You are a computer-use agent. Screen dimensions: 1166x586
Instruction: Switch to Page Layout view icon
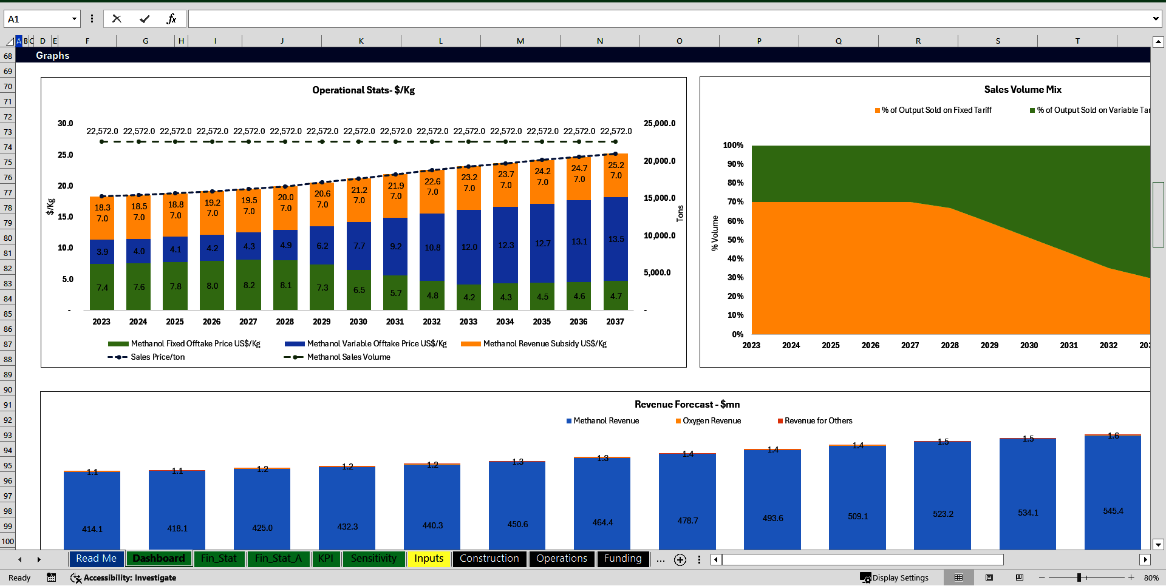pyautogui.click(x=988, y=578)
